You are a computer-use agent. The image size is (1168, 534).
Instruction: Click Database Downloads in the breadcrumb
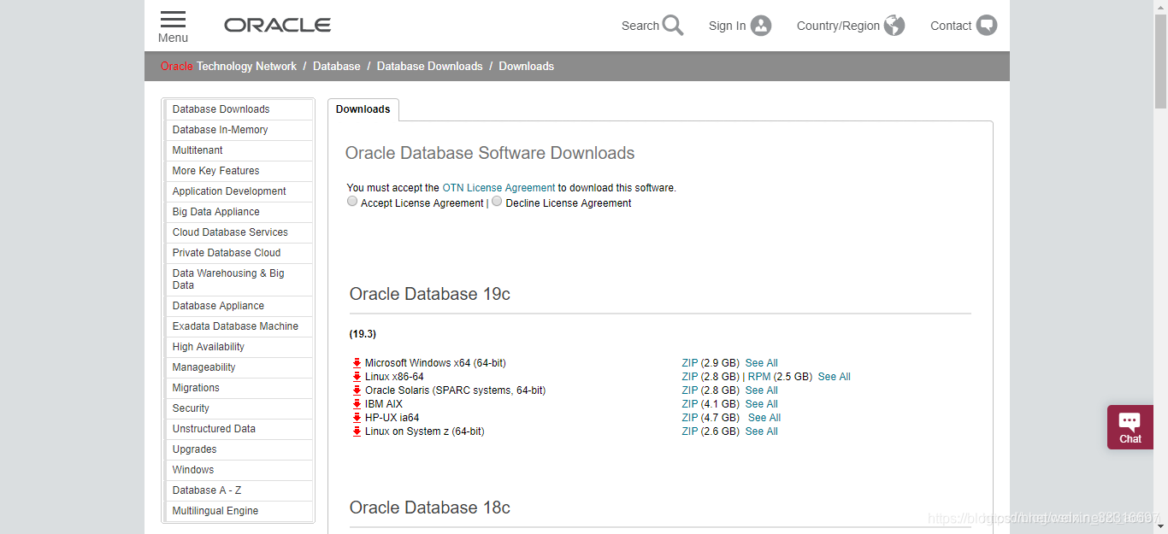429,67
